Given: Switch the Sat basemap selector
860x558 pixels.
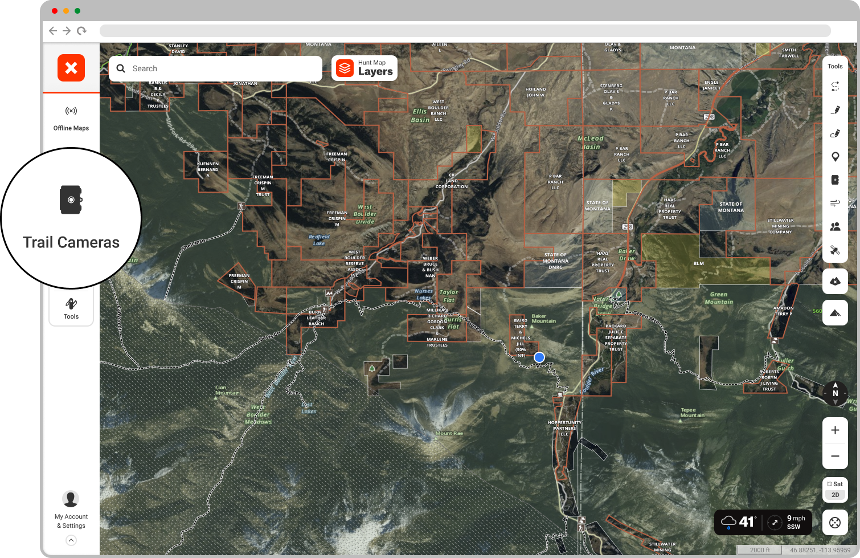Looking at the screenshot, I should (835, 484).
